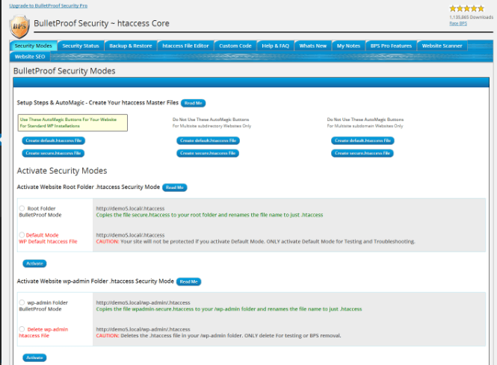
Task: Click 'Use These AutoMagic Buttons For Your Website' note
Action: pyautogui.click(x=72, y=123)
